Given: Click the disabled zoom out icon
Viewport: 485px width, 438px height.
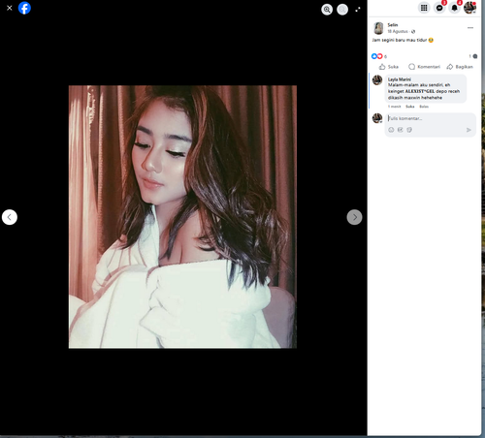Looking at the screenshot, I should pos(342,10).
